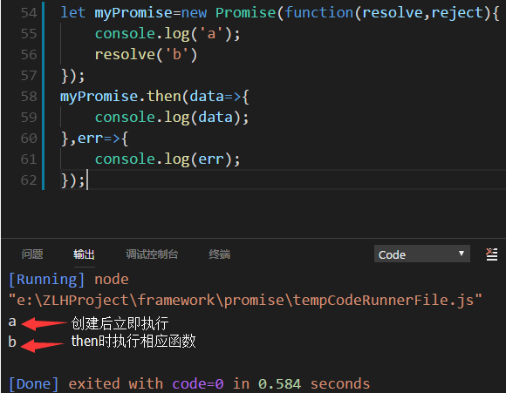
Task: Click line number 59 in gutter
Action: 29,118
